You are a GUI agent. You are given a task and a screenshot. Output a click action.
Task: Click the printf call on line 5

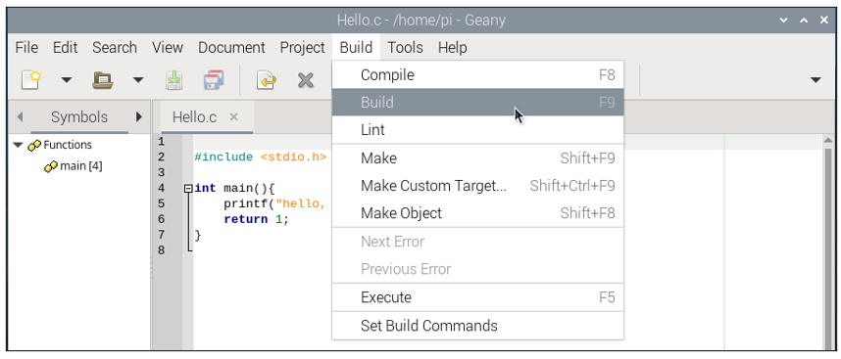click(x=246, y=203)
